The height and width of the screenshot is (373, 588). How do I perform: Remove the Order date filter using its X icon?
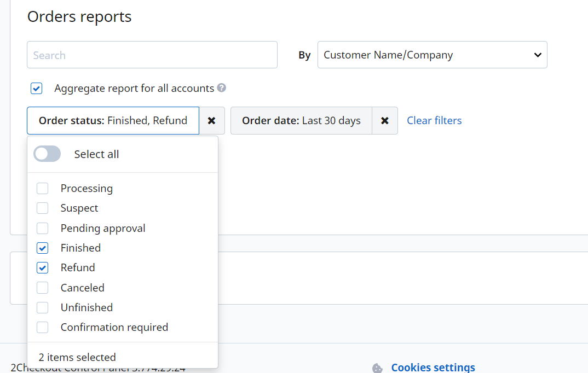(385, 120)
